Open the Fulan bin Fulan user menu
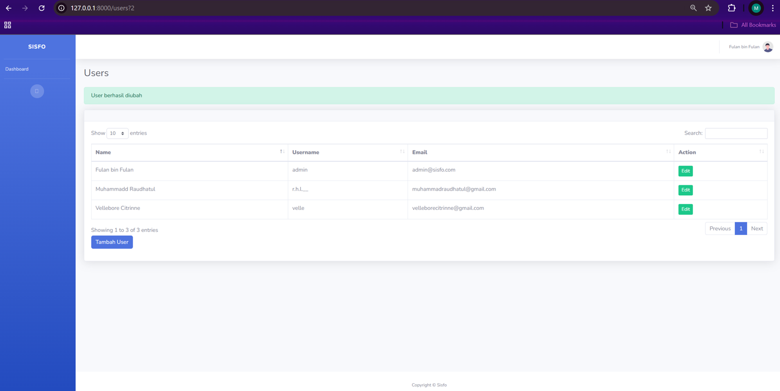The height and width of the screenshot is (391, 780). pyautogui.click(x=744, y=47)
